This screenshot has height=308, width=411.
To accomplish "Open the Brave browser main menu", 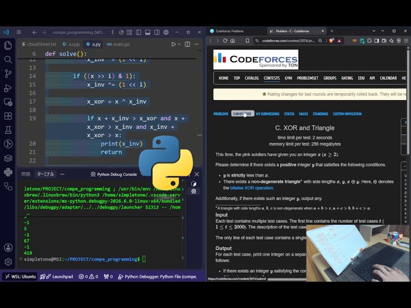I will click(406, 40).
